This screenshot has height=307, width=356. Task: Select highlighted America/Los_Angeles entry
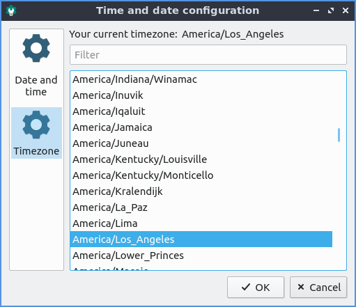pyautogui.click(x=201, y=239)
